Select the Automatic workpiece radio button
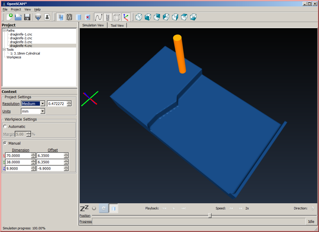 [x=5, y=127]
